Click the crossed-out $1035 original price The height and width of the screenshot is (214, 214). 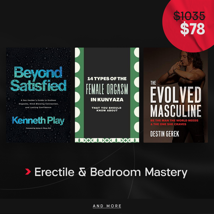pyautogui.click(x=189, y=16)
